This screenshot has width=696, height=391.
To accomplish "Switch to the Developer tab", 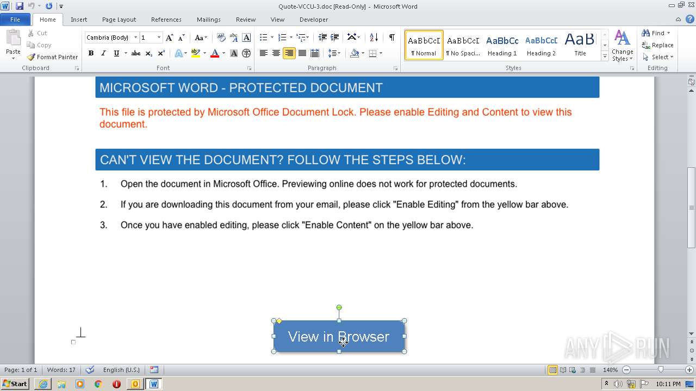I will click(314, 20).
